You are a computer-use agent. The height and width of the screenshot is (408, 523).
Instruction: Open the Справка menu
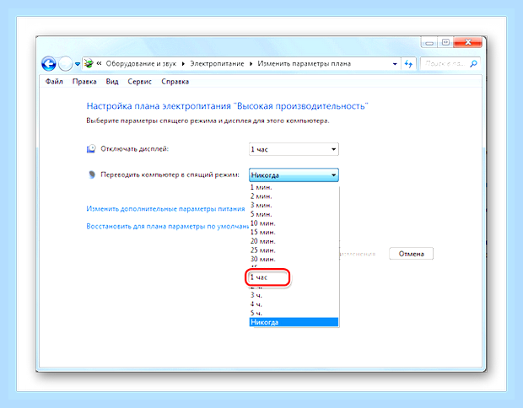175,82
